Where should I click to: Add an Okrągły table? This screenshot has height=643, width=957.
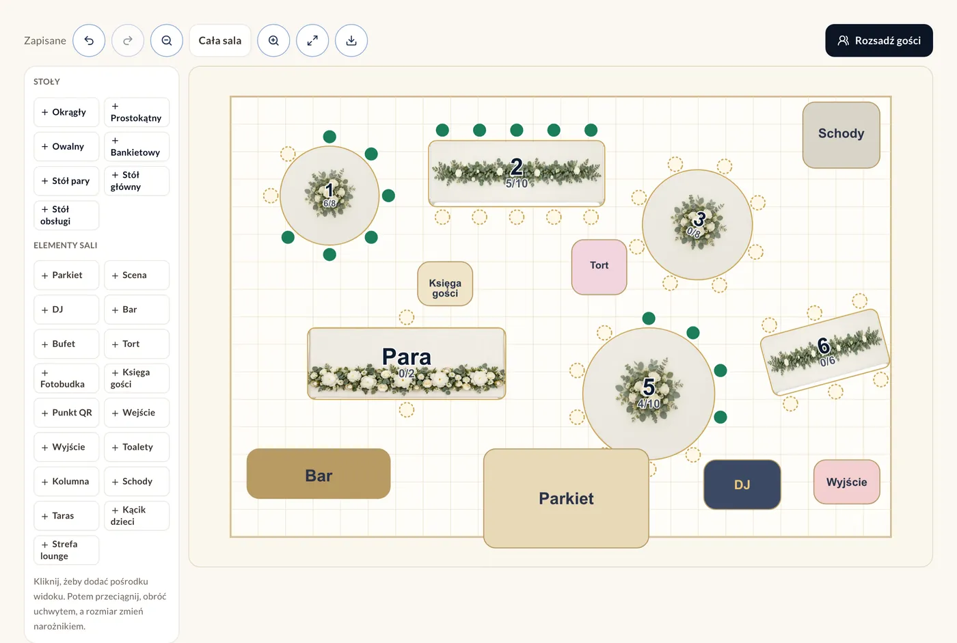click(x=66, y=112)
